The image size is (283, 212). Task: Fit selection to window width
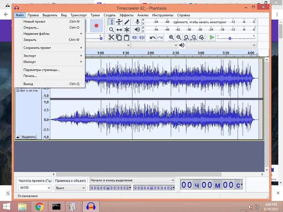[186, 38]
